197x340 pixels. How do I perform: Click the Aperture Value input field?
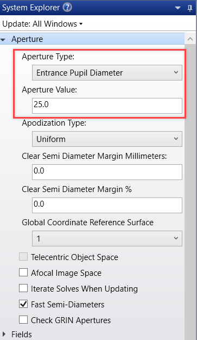point(107,106)
